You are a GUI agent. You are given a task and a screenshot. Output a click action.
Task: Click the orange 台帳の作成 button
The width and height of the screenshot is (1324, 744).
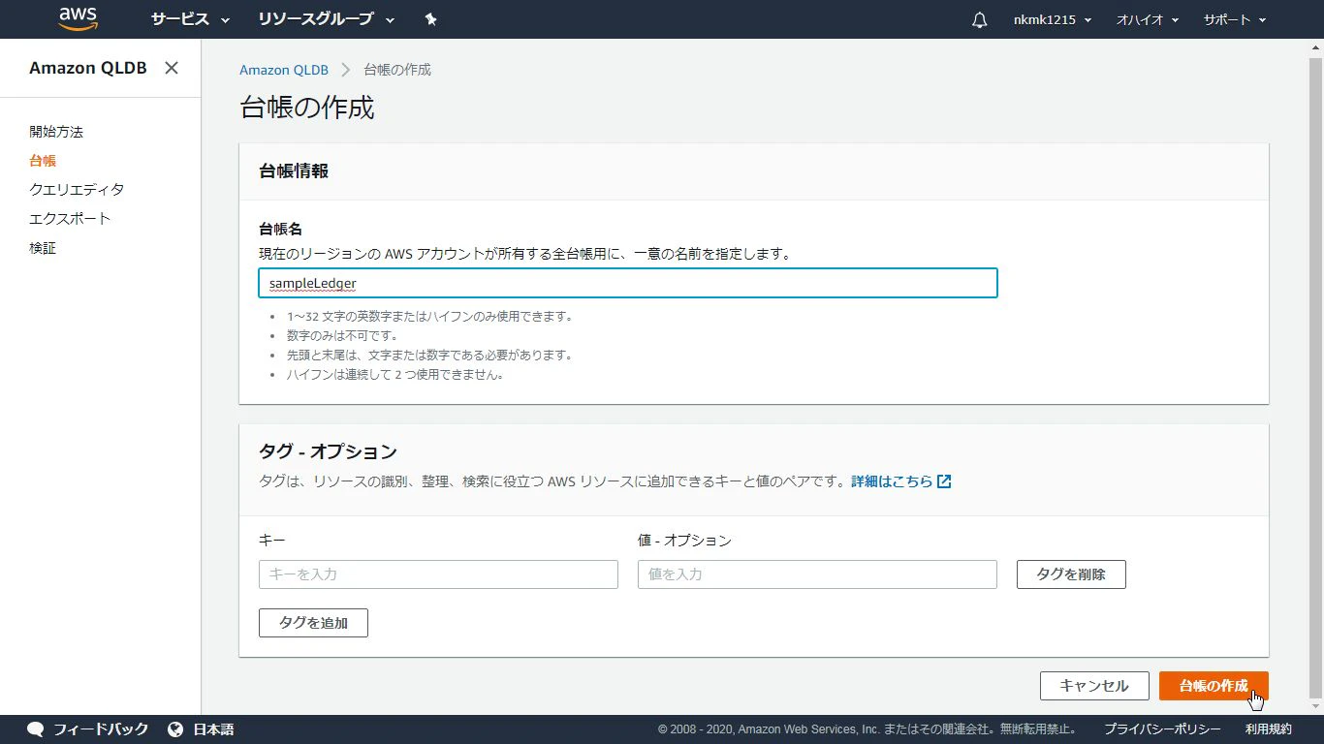(x=1214, y=686)
